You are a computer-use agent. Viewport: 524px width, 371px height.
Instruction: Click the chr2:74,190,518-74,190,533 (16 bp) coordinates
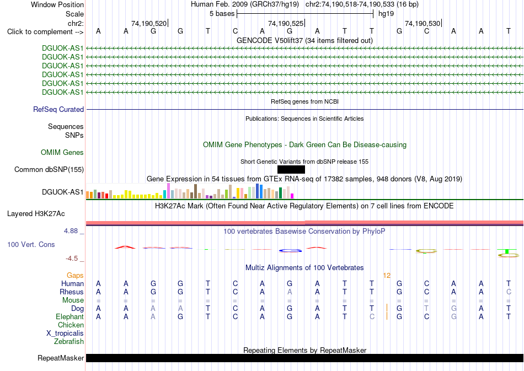pos(362,4)
